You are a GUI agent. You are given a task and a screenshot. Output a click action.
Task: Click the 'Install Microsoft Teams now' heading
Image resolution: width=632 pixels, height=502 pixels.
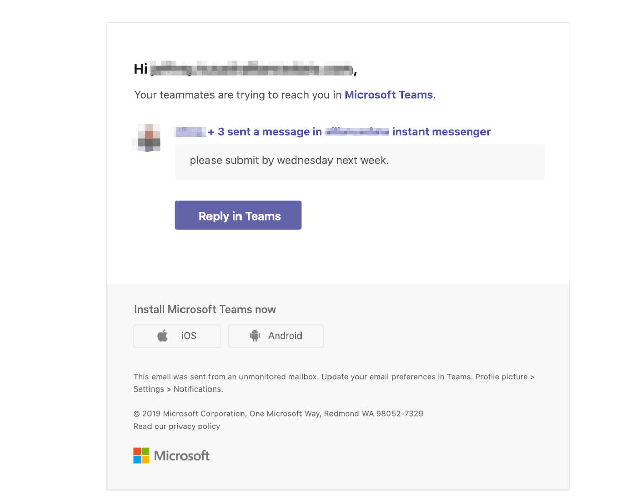click(x=204, y=309)
